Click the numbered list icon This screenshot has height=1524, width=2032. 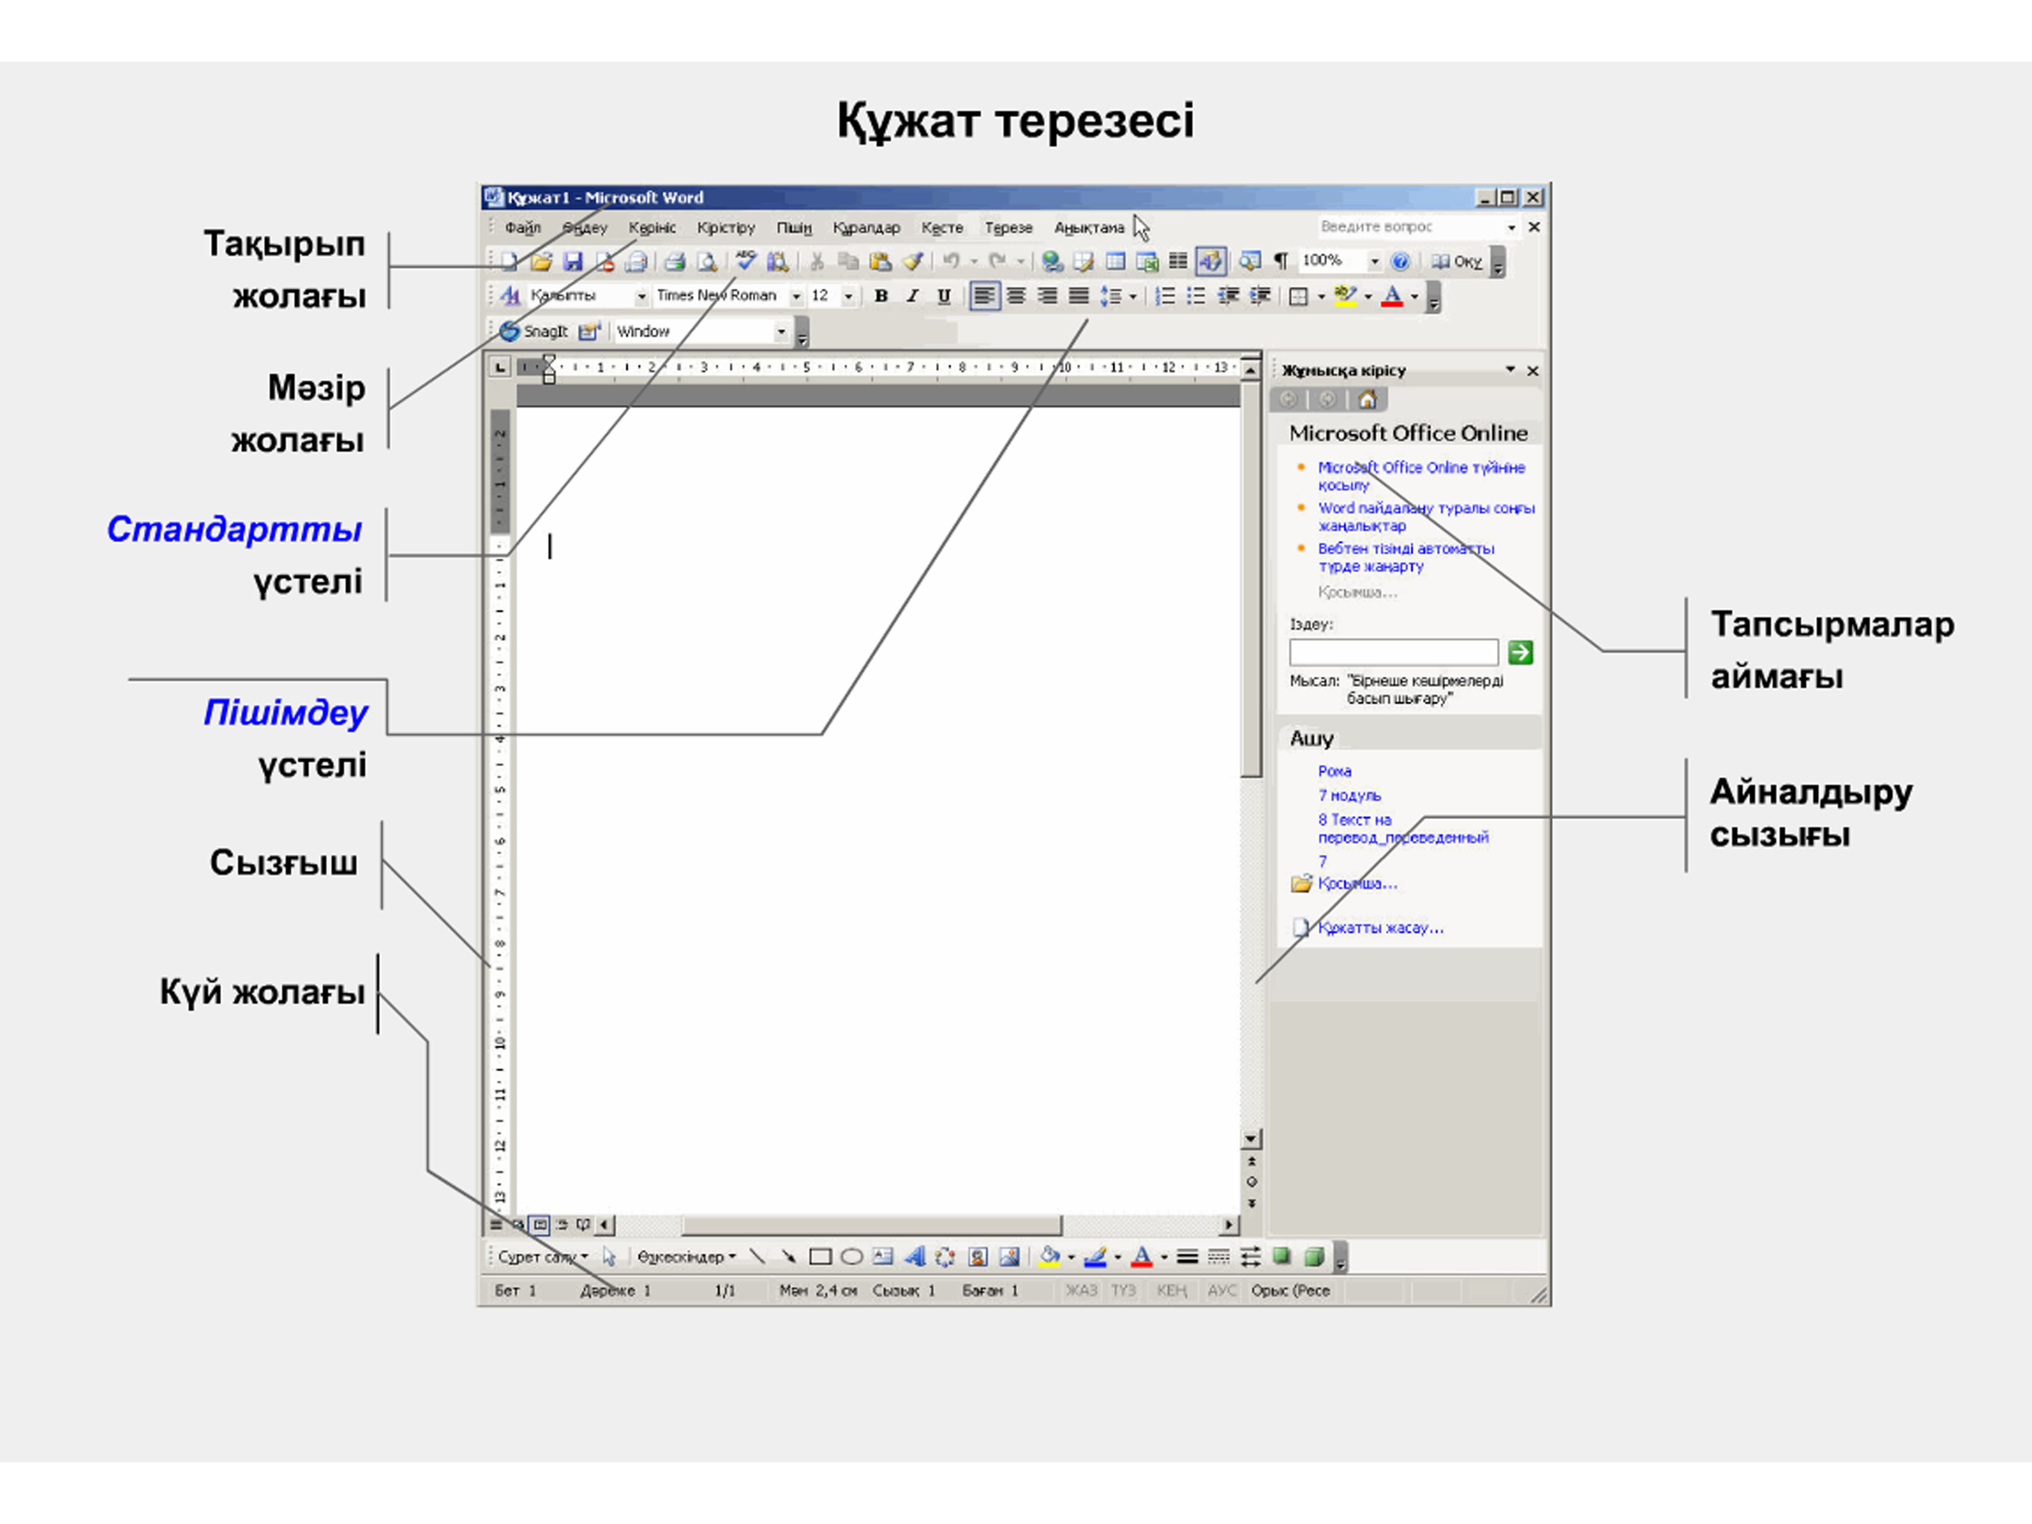[1165, 296]
